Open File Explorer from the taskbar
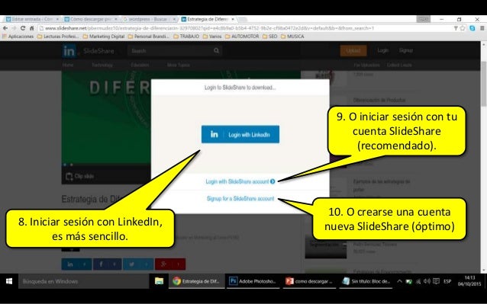The height and width of the screenshot is (304, 487). (159, 281)
